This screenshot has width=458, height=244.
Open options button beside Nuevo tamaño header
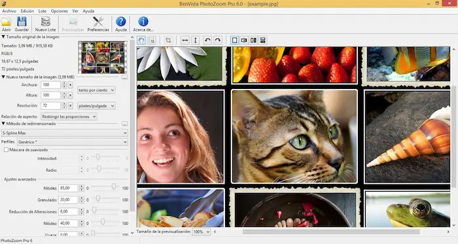click(x=124, y=77)
